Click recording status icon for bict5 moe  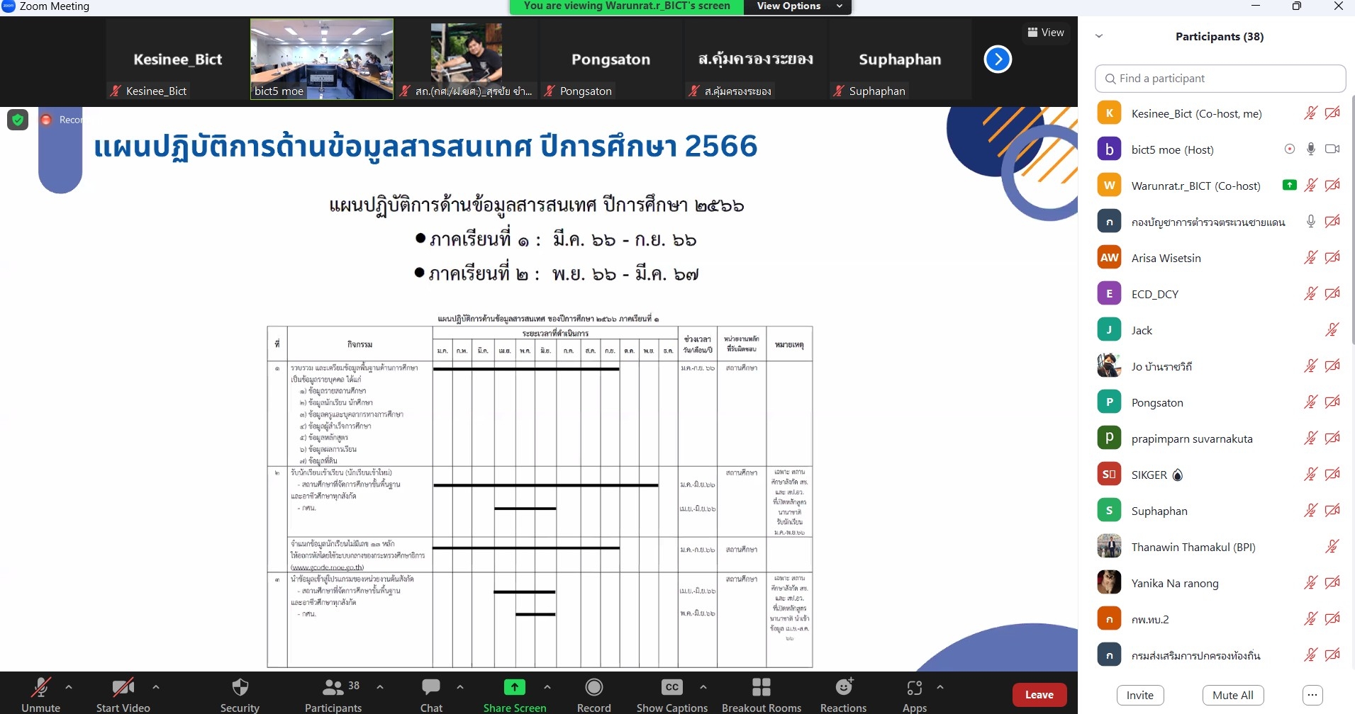point(1290,149)
